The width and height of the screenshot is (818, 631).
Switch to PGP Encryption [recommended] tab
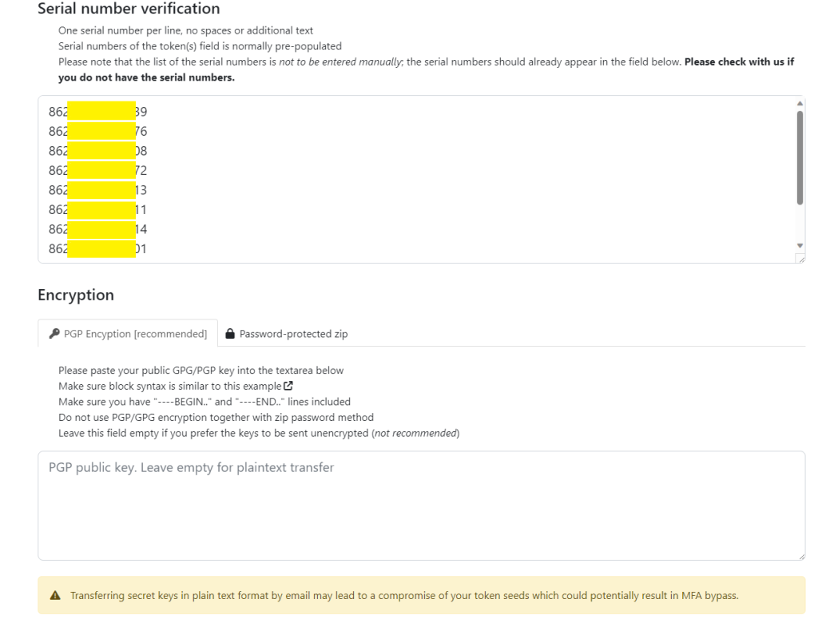click(128, 335)
